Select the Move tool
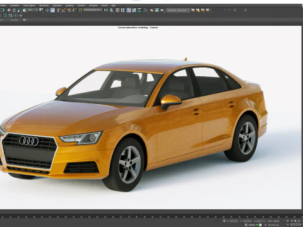 click(9, 10)
